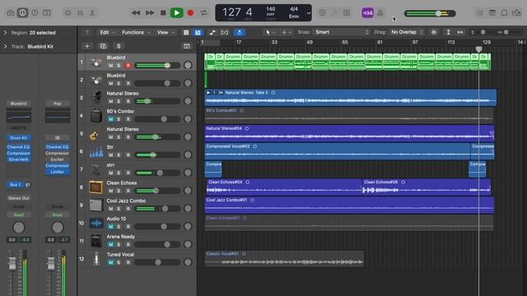Toggle the Inspector button

pos(22,13)
